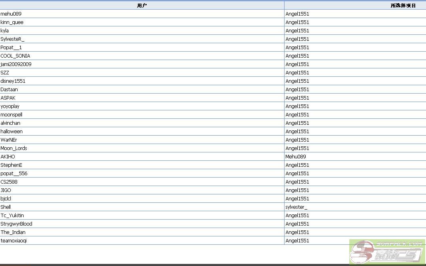This screenshot has width=426, height=266.
Task: Select the mehu089 user row
Action: point(11,14)
